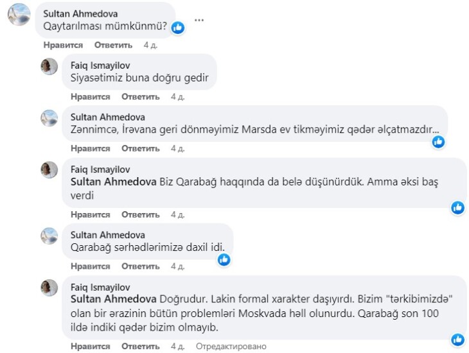Open three-dot options menu on first comment
The width and height of the screenshot is (469, 353).
pos(199,21)
